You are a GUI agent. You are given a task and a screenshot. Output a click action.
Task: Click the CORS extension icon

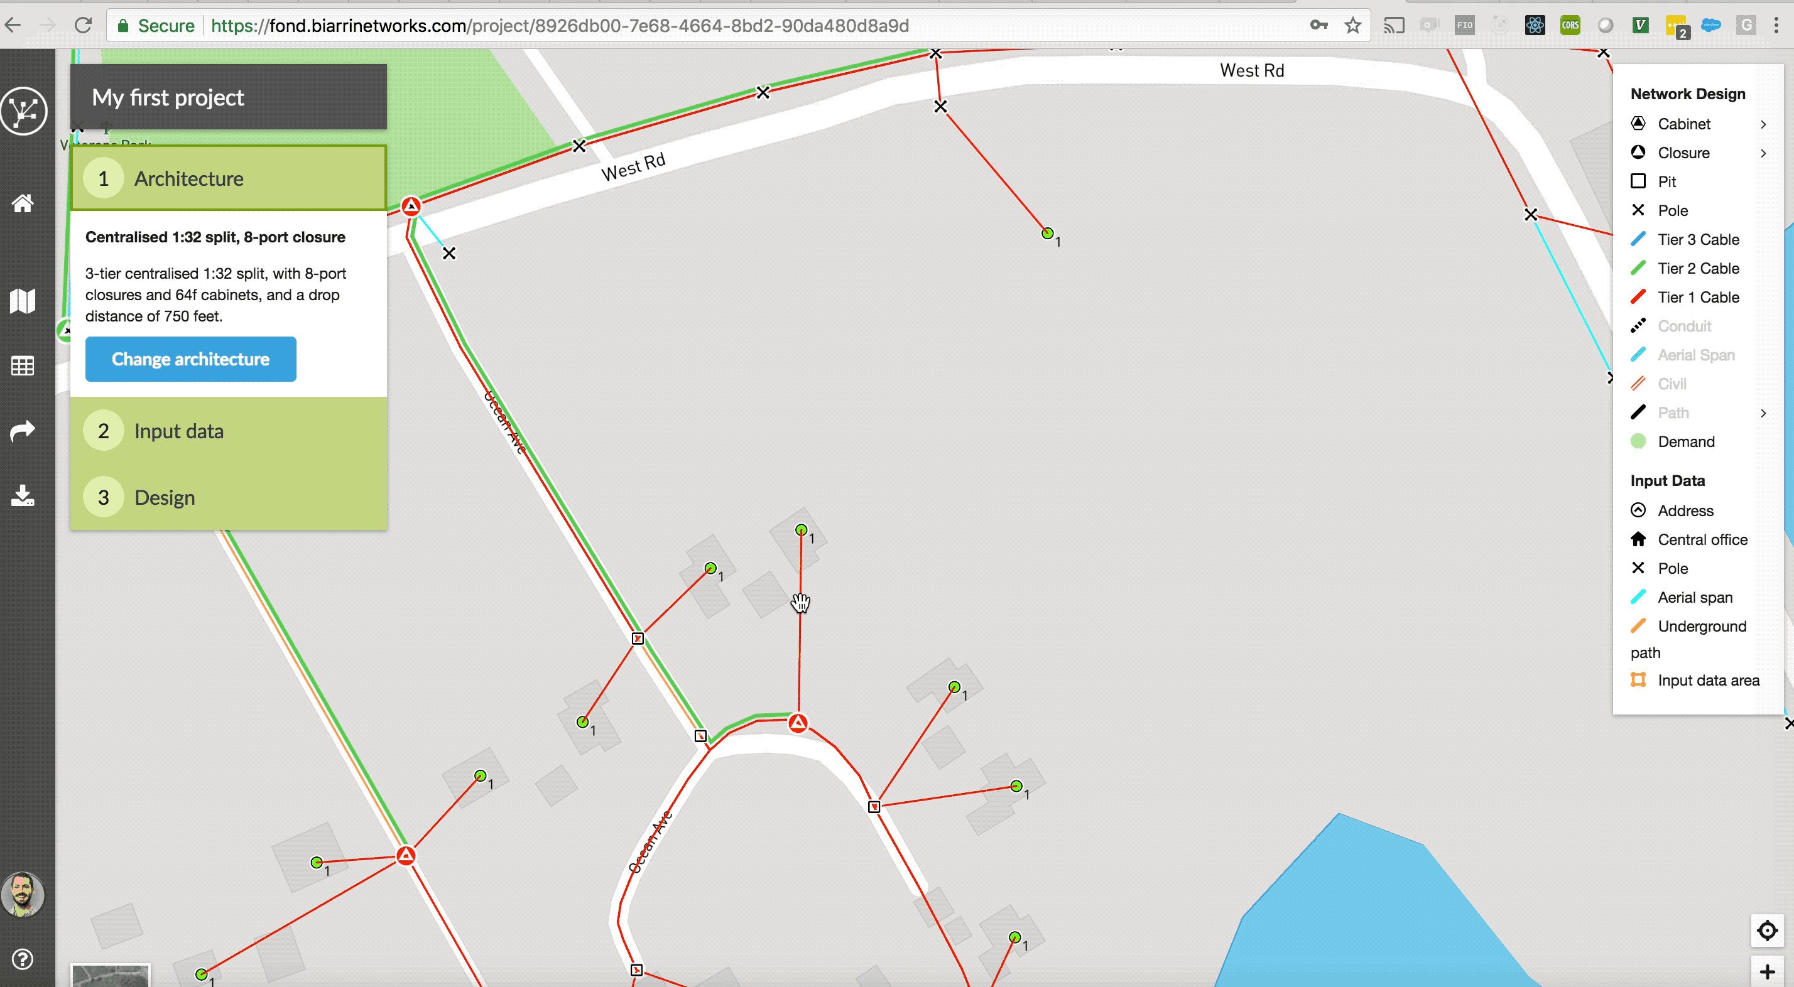click(x=1570, y=26)
